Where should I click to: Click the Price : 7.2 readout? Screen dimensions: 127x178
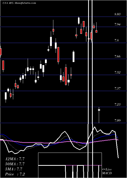[x=15, y=174]
